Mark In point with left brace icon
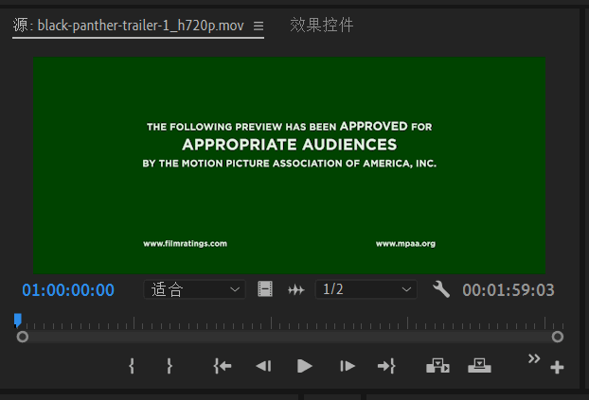The height and width of the screenshot is (400, 589). (x=132, y=366)
